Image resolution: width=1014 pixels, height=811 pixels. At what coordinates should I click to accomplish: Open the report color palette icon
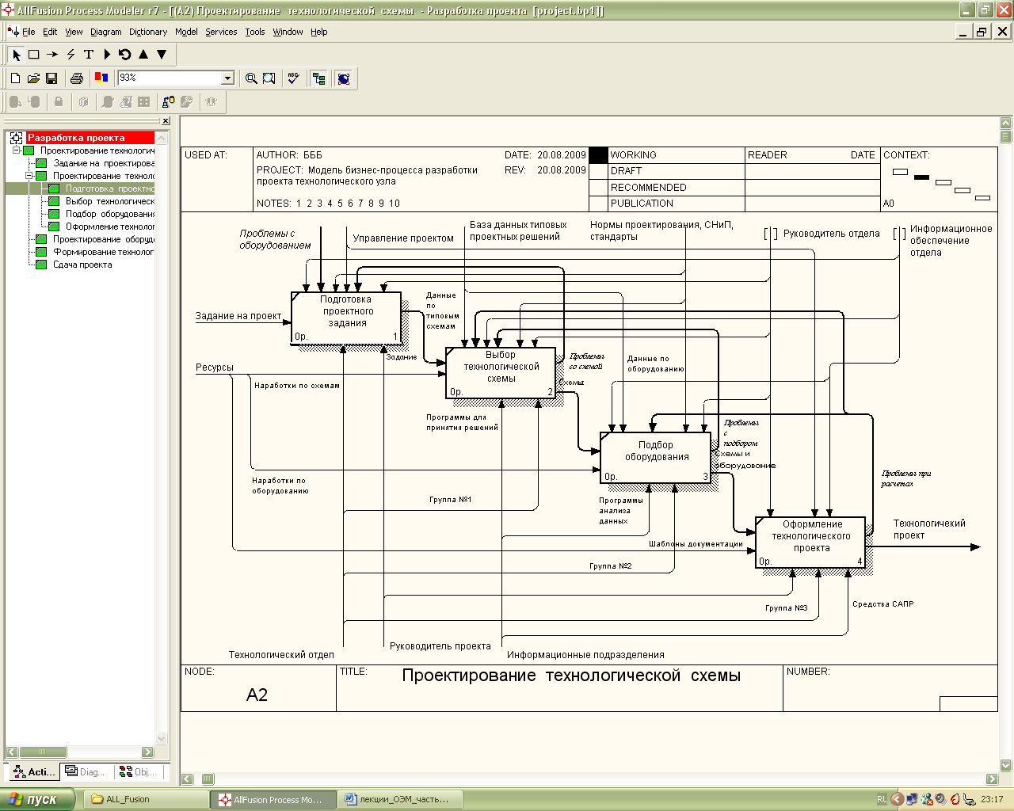pyautogui.click(x=101, y=78)
